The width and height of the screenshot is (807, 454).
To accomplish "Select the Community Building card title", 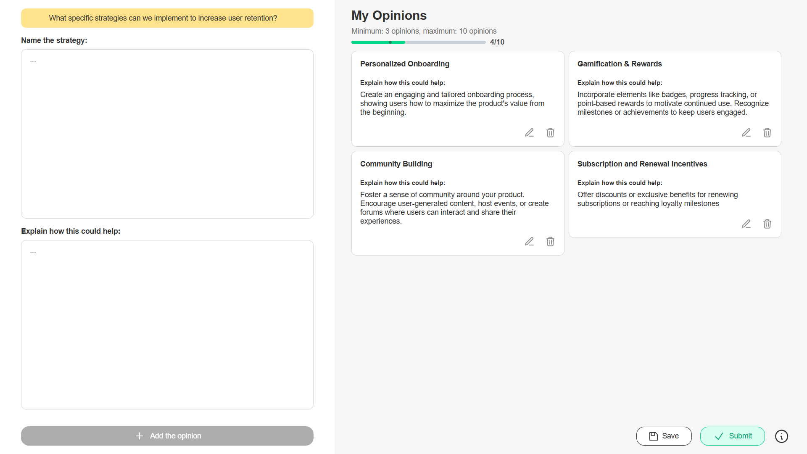I will (x=396, y=164).
